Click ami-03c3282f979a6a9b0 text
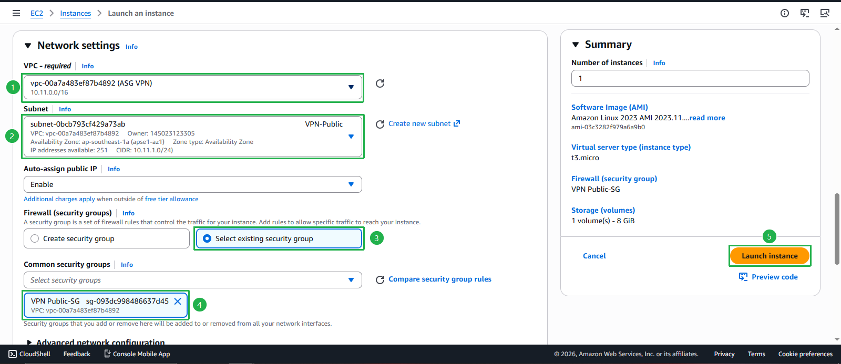This screenshot has height=364, width=841. point(608,127)
